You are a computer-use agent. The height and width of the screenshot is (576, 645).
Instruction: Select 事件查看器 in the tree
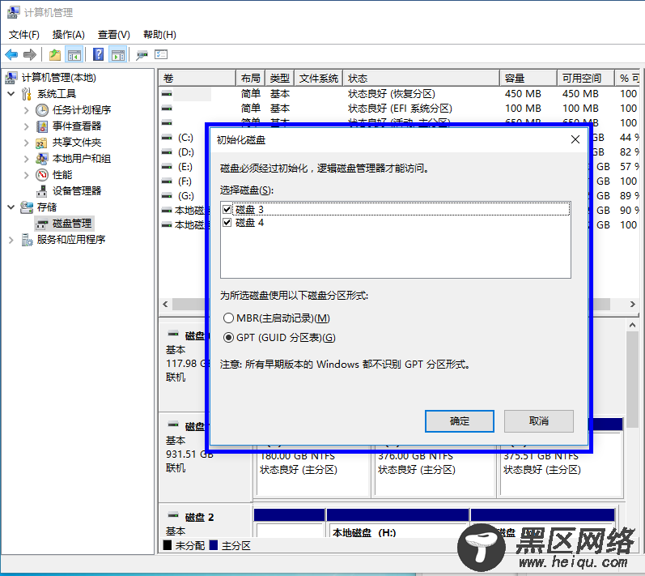[x=77, y=126]
